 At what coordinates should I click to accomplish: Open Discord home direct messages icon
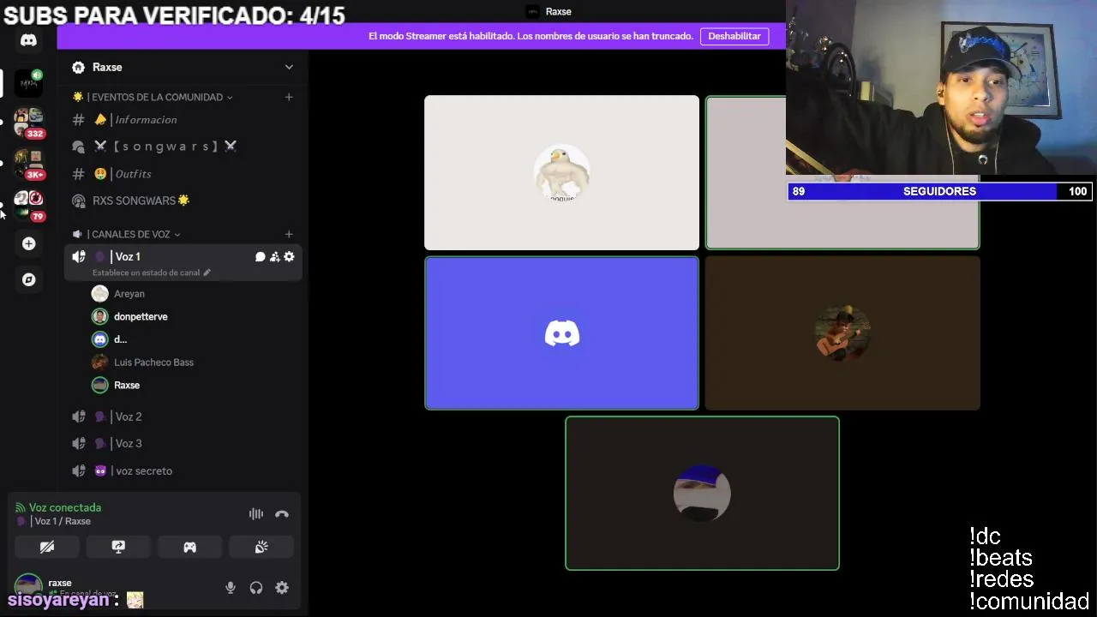pyautogui.click(x=28, y=40)
